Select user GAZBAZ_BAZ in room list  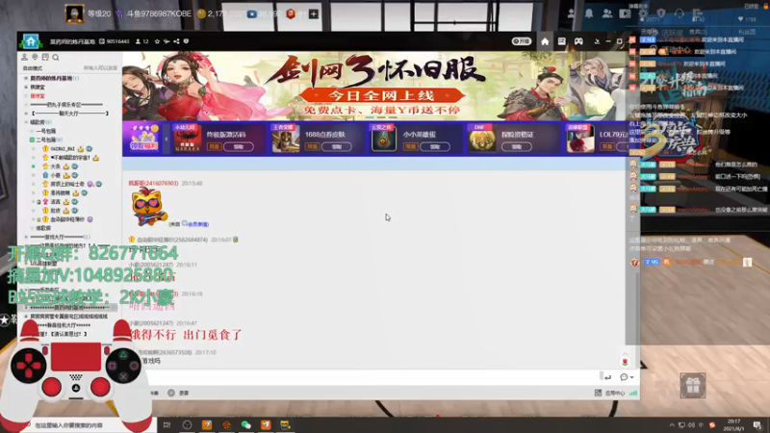click(63, 149)
